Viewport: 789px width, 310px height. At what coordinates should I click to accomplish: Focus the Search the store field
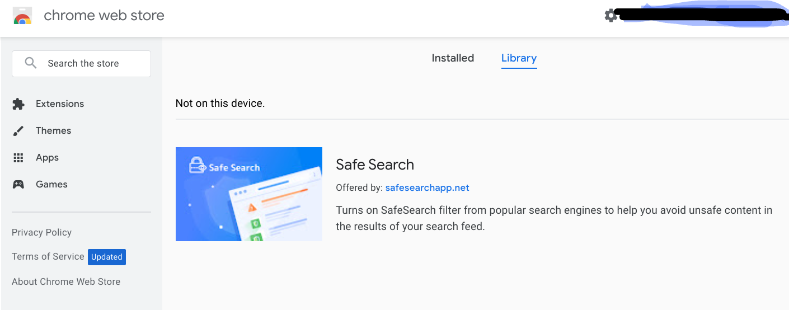pos(90,64)
